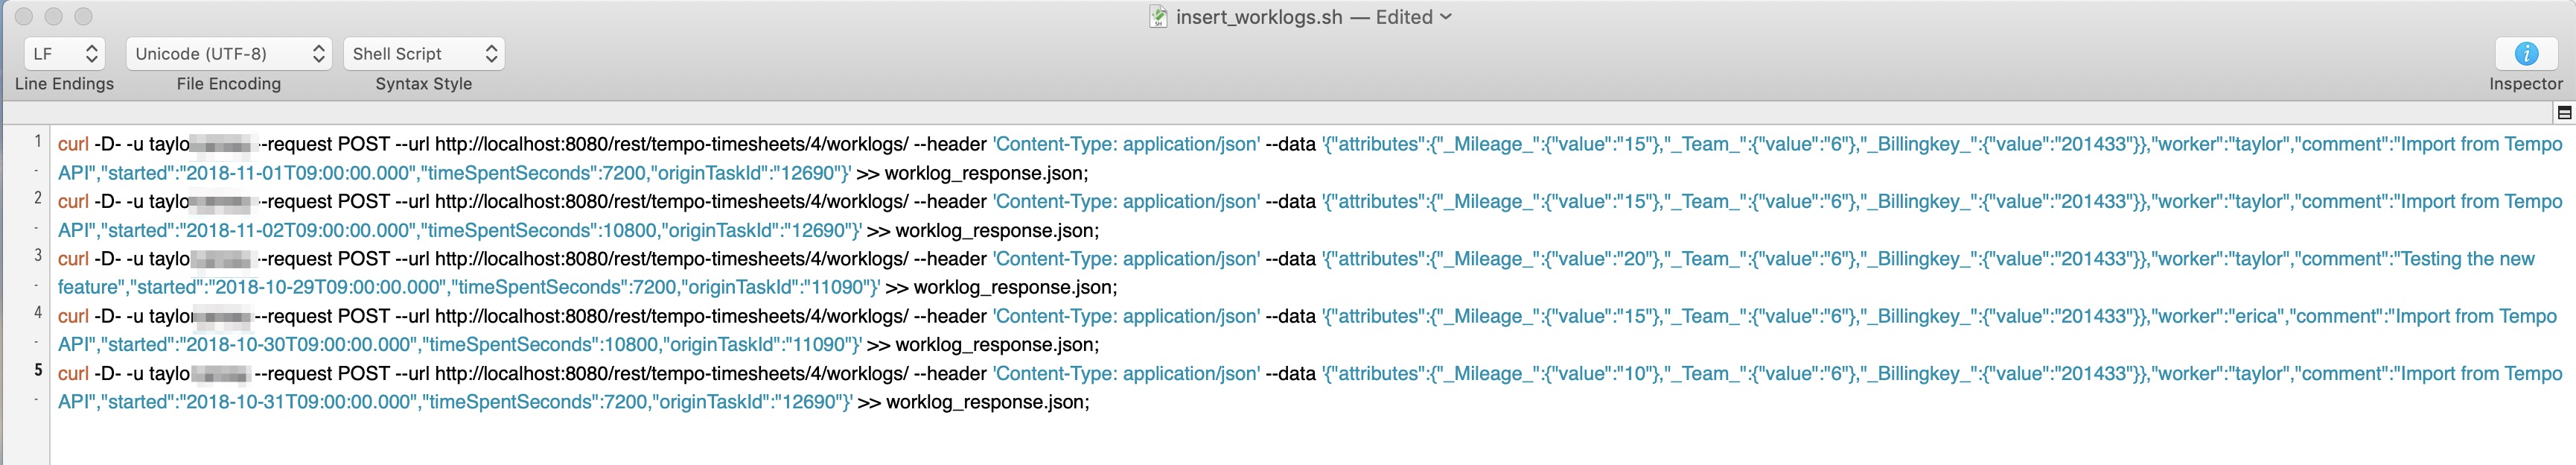Select line number 5 in the gutter

pyautogui.click(x=38, y=370)
